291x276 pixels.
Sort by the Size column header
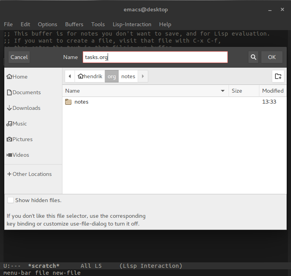click(244, 91)
